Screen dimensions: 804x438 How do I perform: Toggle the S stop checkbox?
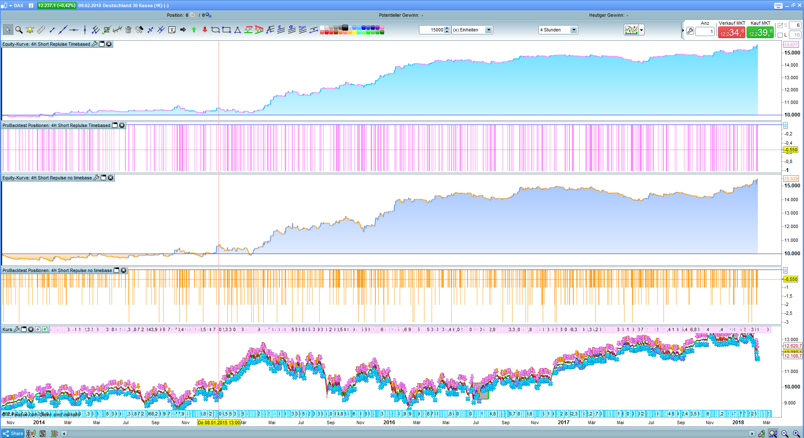tap(780, 26)
